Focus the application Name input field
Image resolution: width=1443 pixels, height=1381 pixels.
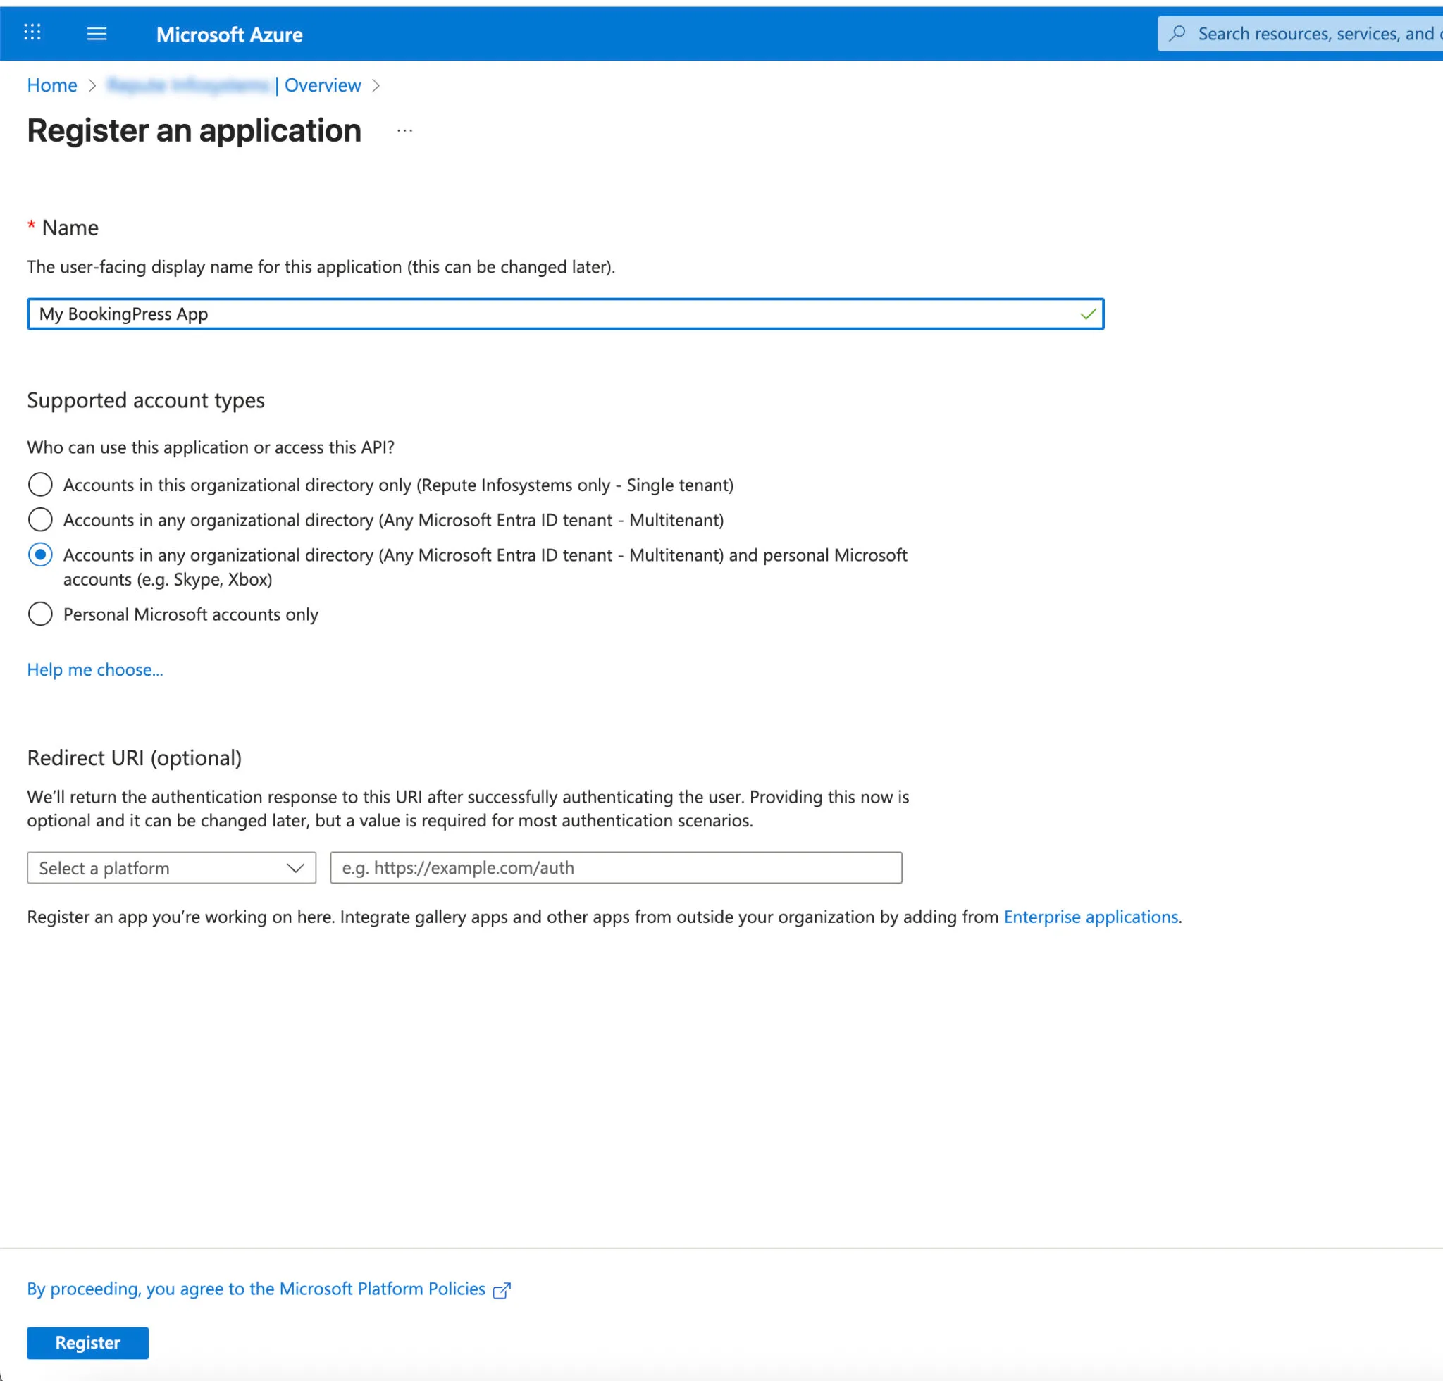point(565,314)
